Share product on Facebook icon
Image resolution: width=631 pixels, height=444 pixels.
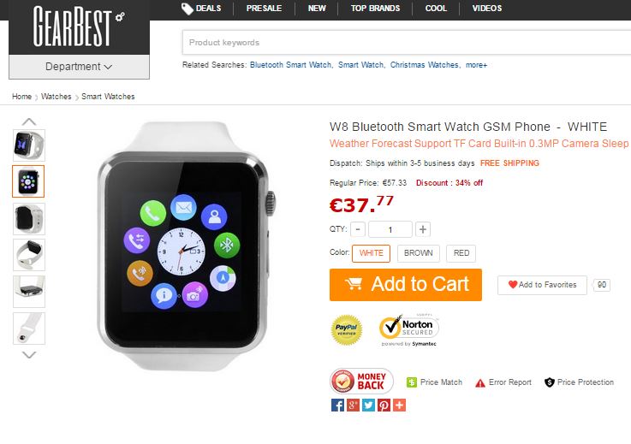pyautogui.click(x=337, y=405)
